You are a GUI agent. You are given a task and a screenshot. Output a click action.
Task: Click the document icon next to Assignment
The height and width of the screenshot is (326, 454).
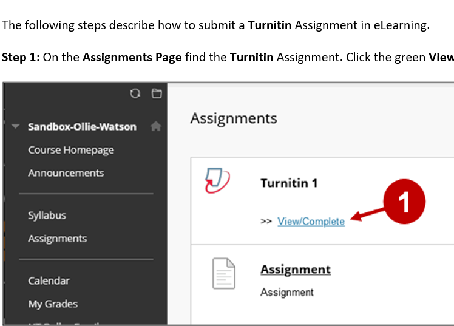coord(223,273)
